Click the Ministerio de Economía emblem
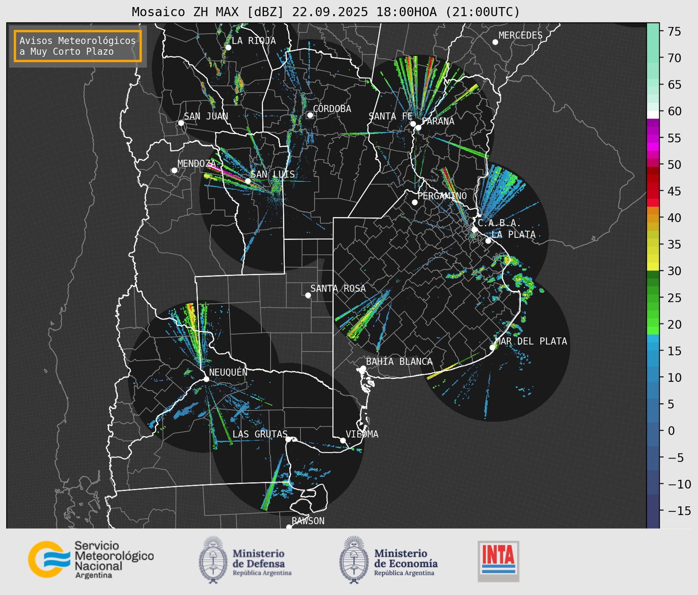Image resolution: width=698 pixels, height=595 pixels. tap(354, 560)
